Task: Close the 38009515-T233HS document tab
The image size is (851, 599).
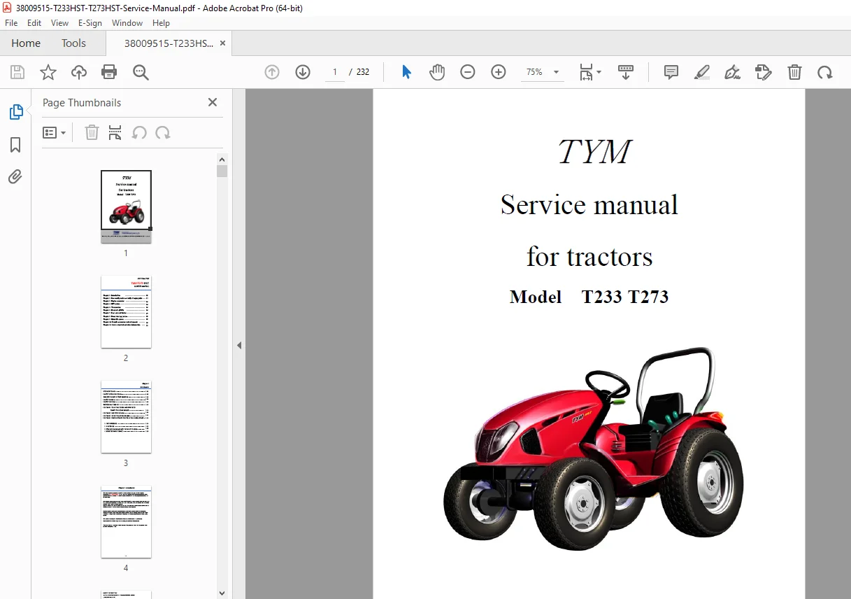Action: (223, 43)
